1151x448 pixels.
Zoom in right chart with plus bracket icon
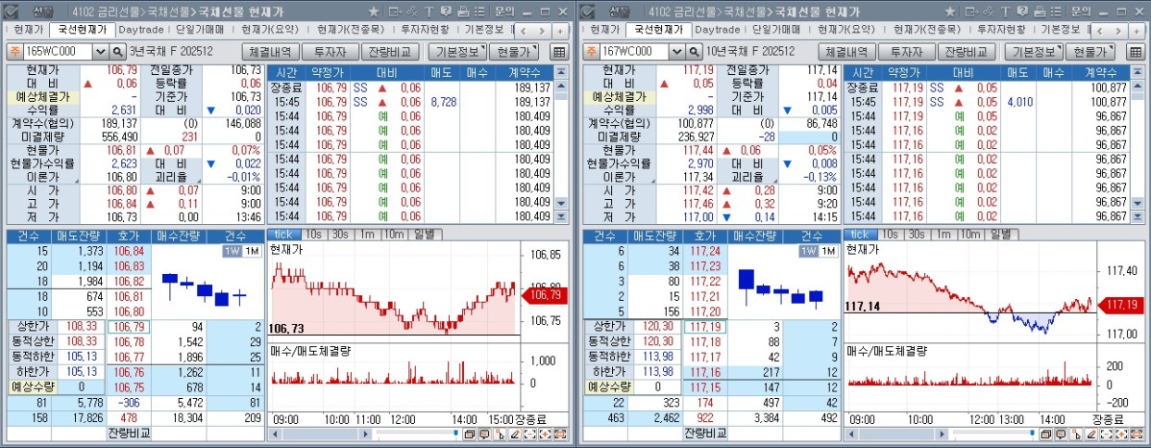pos(1121,434)
